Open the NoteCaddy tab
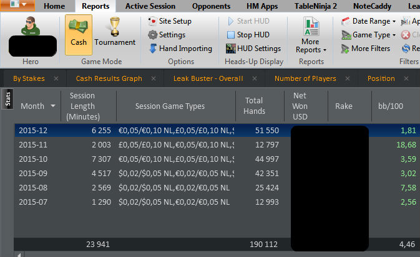The width and height of the screenshot is (420, 257). [x=372, y=6]
